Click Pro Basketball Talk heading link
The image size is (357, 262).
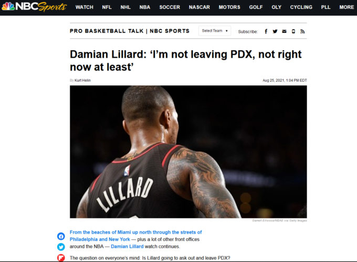pos(130,31)
